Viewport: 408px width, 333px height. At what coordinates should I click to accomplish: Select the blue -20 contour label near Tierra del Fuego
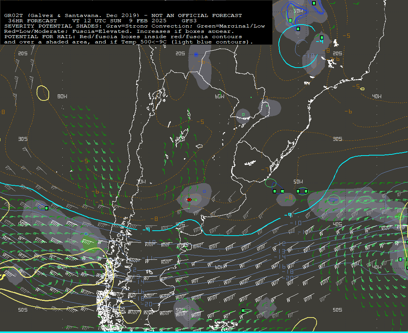point(147,304)
